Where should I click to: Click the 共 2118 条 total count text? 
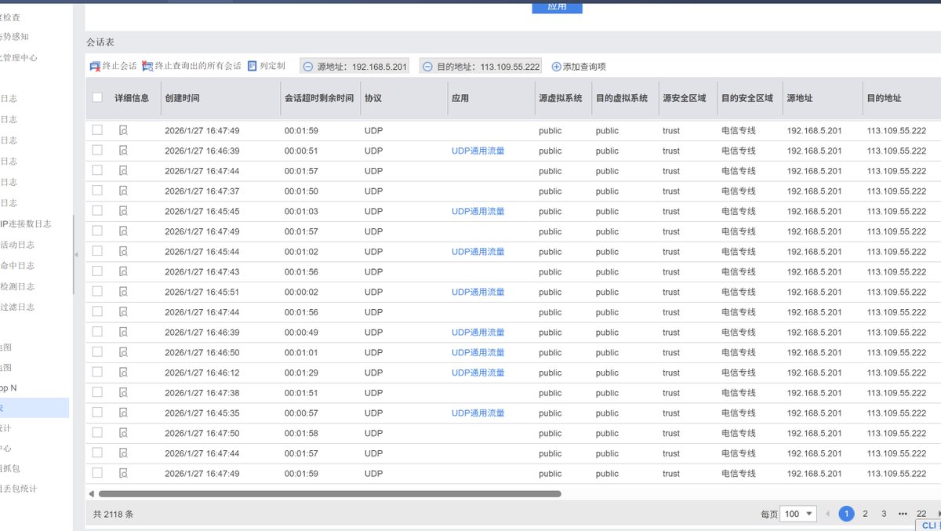(113, 515)
